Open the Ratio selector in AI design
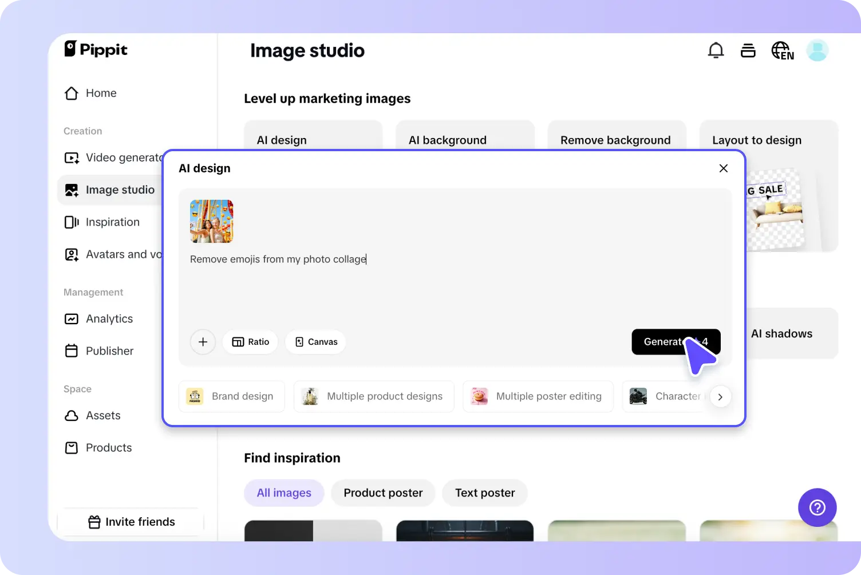 pyautogui.click(x=250, y=342)
